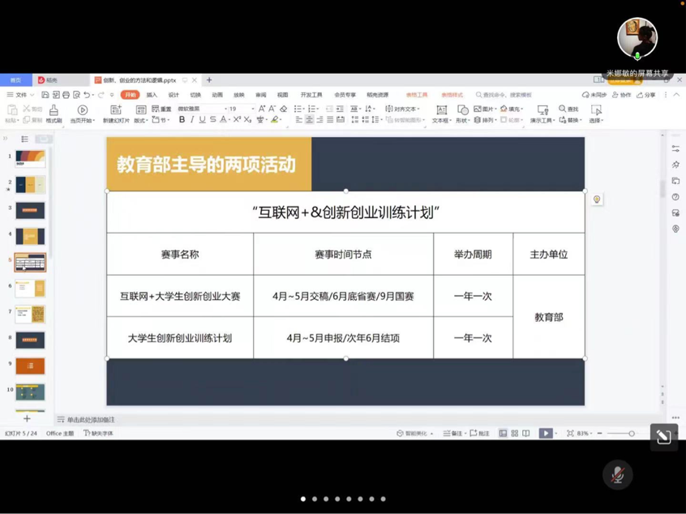Toggle Underline text formatting
The height and width of the screenshot is (514, 686).
[x=203, y=120]
